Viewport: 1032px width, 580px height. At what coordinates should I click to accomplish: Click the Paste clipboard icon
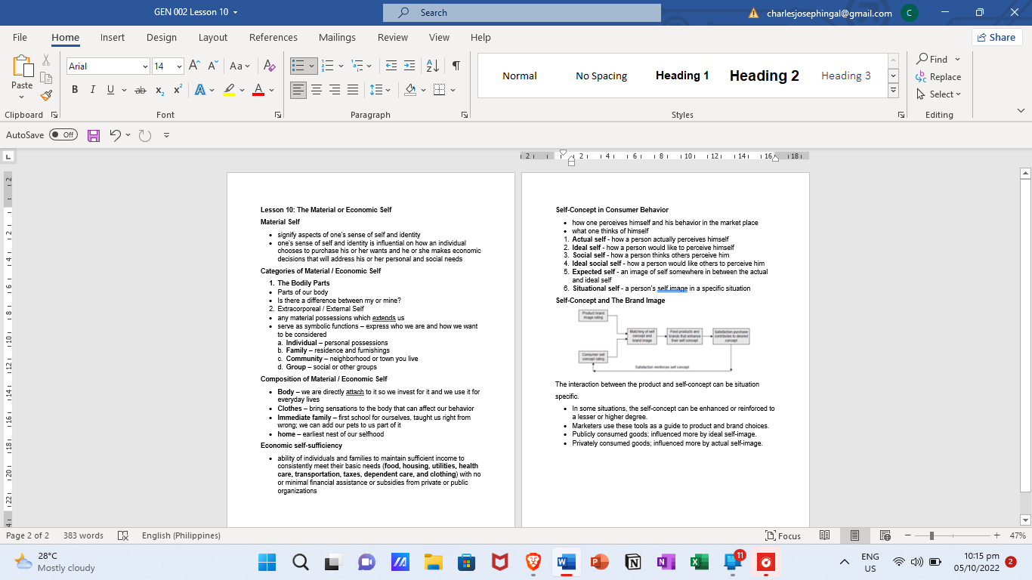pos(22,66)
